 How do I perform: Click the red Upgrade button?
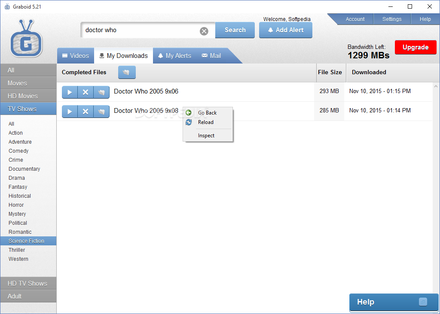(416, 47)
